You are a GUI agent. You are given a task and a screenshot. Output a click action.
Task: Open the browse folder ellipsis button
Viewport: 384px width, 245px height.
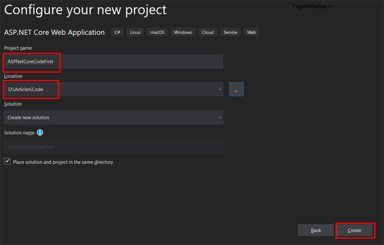click(x=236, y=89)
